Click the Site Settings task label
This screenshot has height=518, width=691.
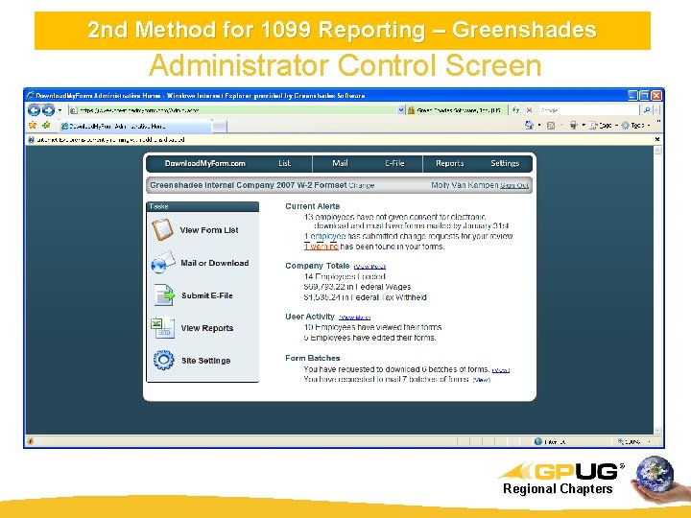[205, 361]
